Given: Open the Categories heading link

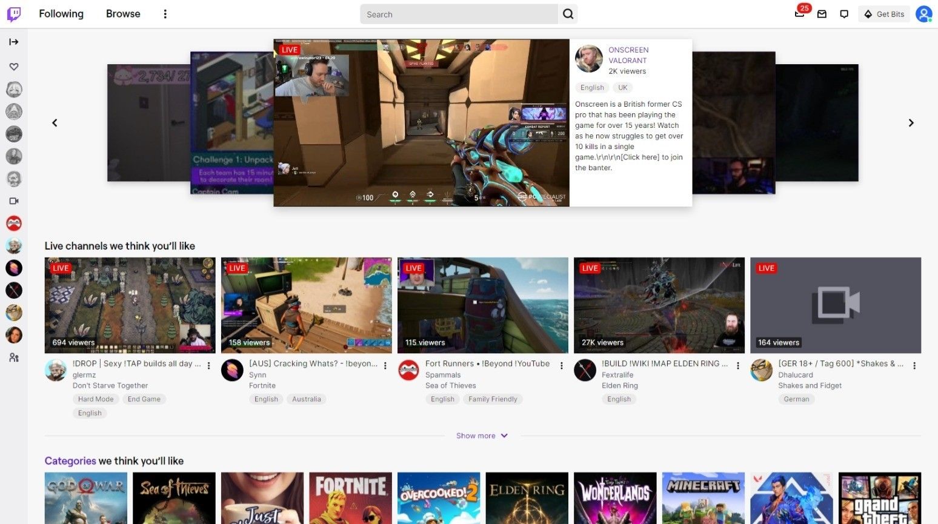Looking at the screenshot, I should click(70, 461).
